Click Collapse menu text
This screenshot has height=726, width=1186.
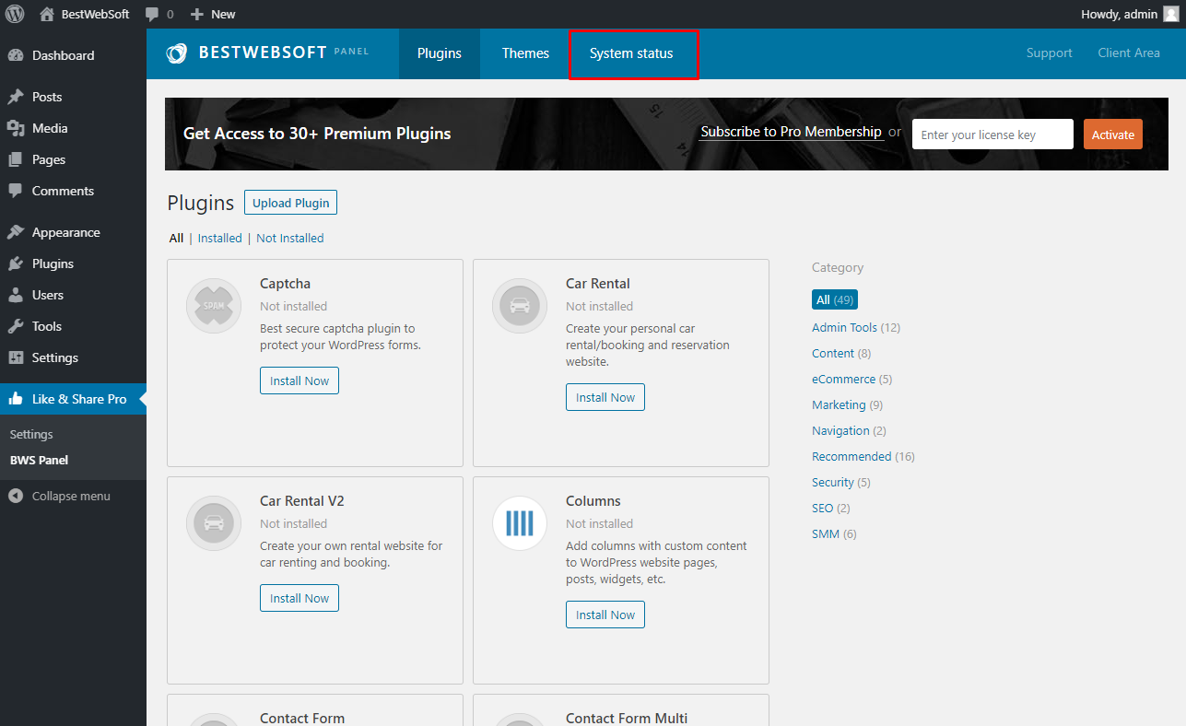(x=71, y=496)
